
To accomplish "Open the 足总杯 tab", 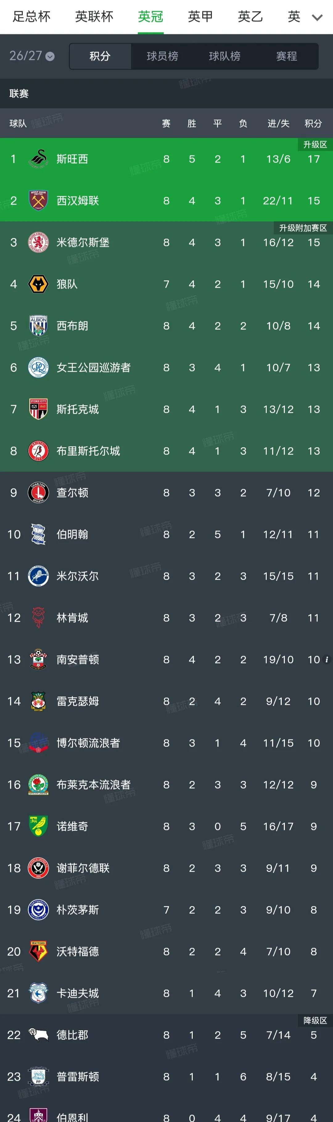I will tap(32, 17).
